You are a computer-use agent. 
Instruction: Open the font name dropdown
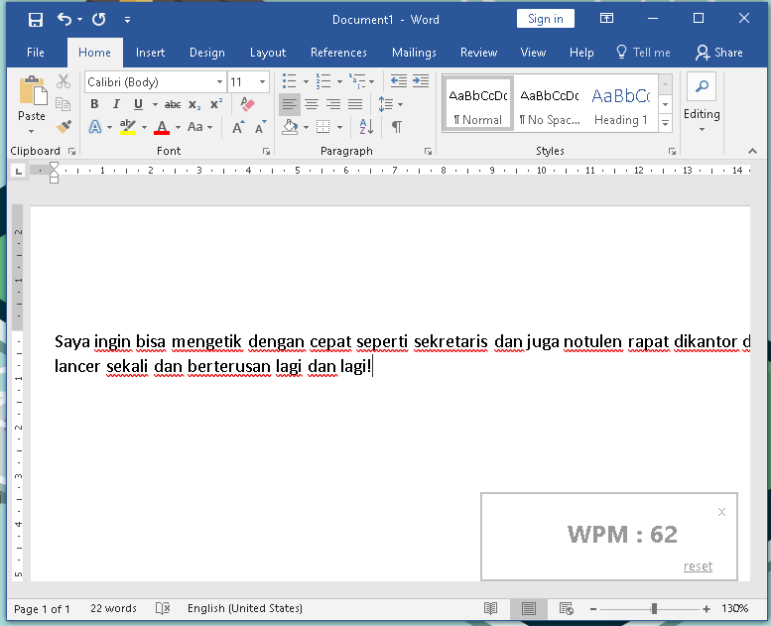219,81
